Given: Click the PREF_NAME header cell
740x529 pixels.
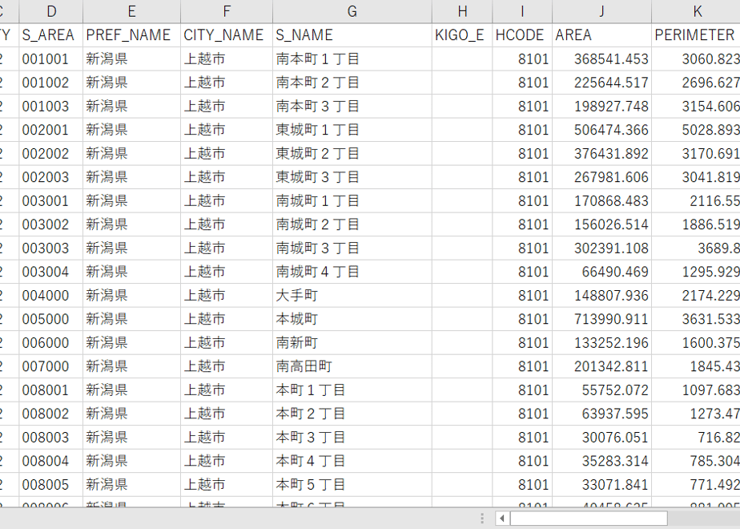Looking at the screenshot, I should [x=131, y=35].
